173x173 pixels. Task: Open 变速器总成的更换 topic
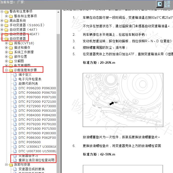[32, 169]
